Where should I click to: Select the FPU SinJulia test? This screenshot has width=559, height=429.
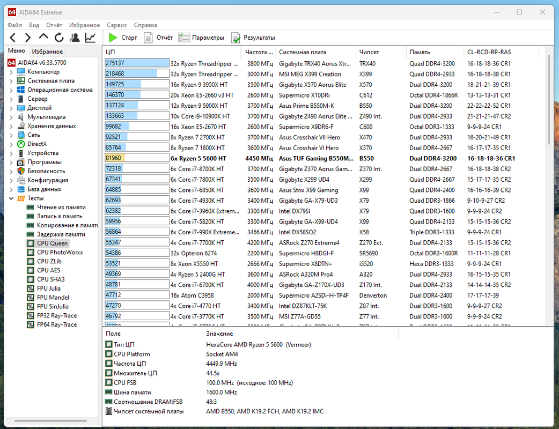tap(53, 306)
